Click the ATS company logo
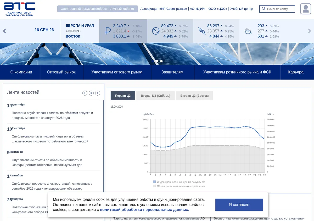314x221 pixels. click(x=19, y=9)
